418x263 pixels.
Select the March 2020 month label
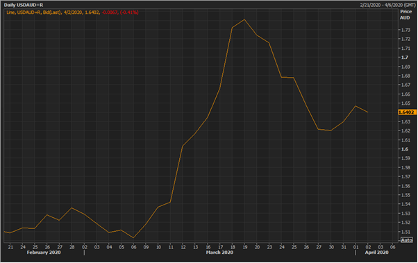[219, 253]
